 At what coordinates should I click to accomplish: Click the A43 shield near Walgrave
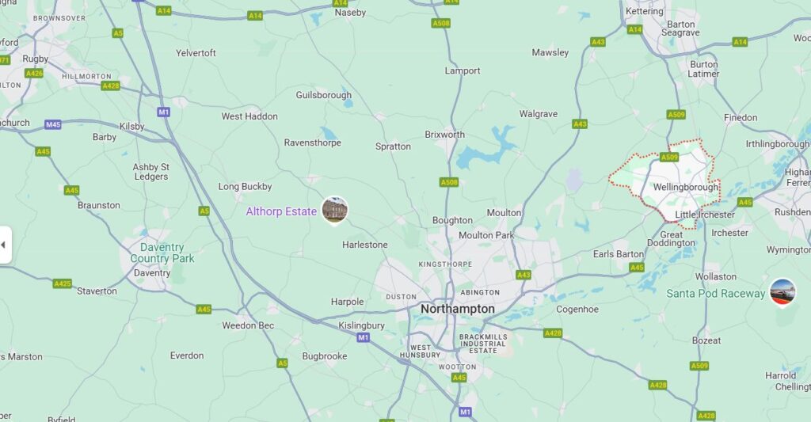pos(580,124)
